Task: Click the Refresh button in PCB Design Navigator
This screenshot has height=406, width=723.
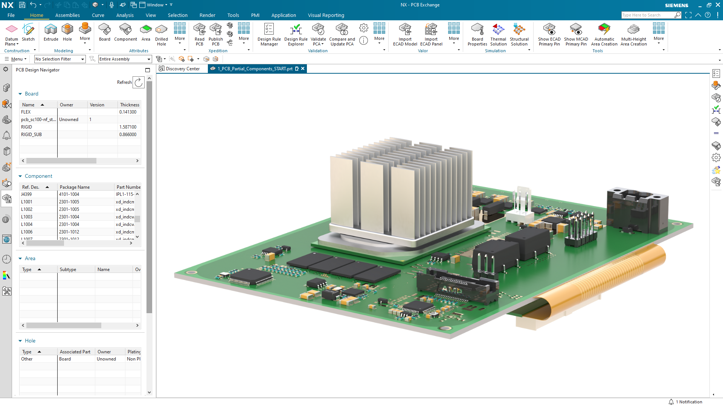Action: [138, 82]
